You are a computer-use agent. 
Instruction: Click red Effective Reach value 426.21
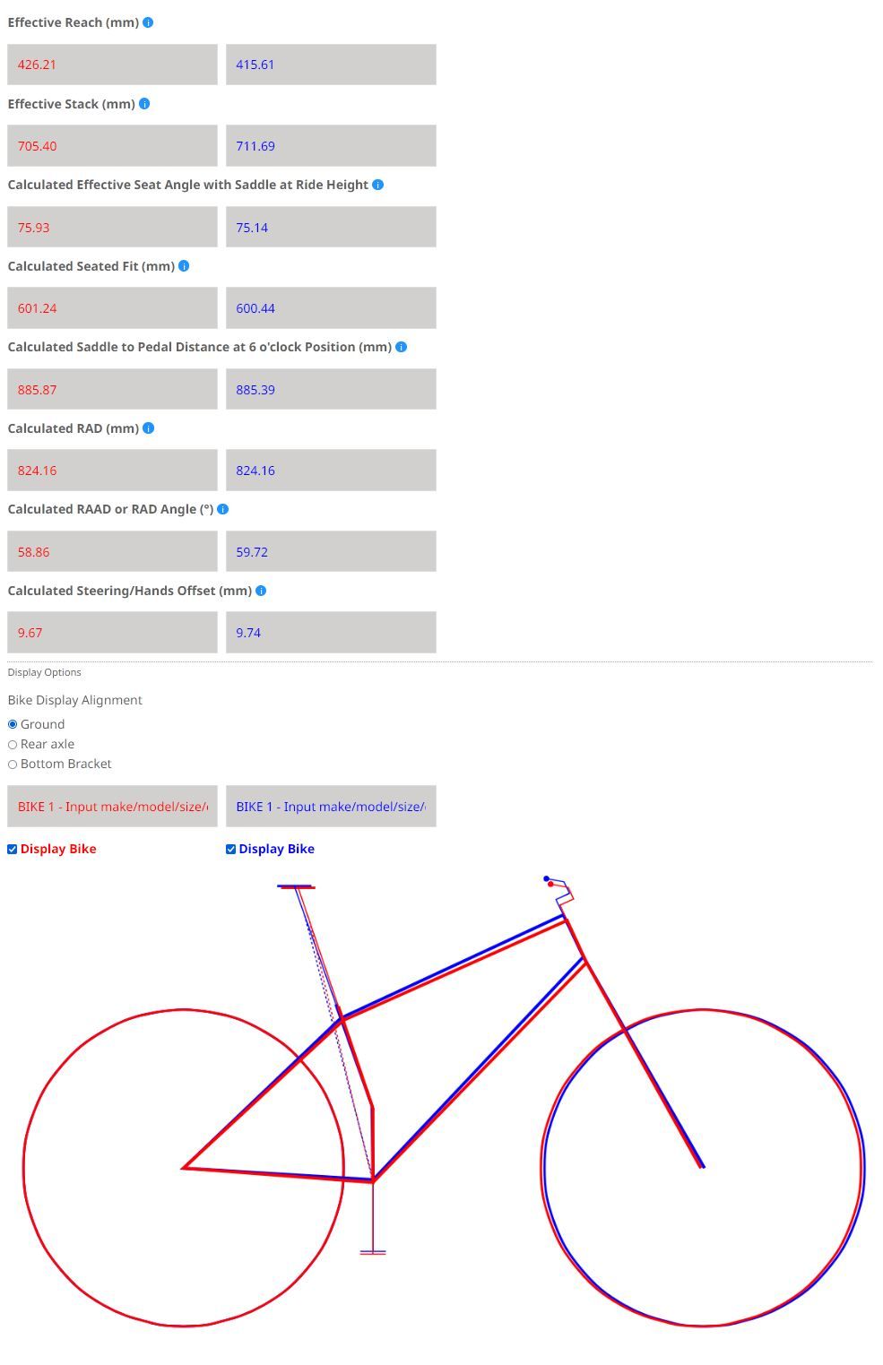tap(112, 65)
